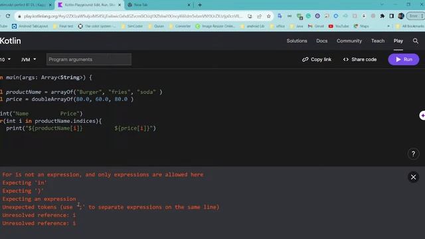
Task: Click the Kotlin logo
Action: coord(11,41)
